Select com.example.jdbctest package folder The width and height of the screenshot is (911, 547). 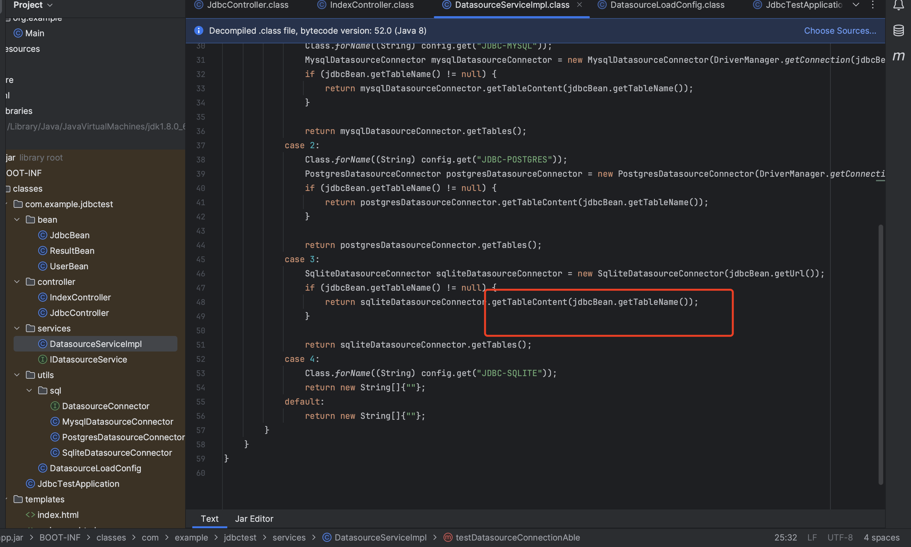coord(63,204)
